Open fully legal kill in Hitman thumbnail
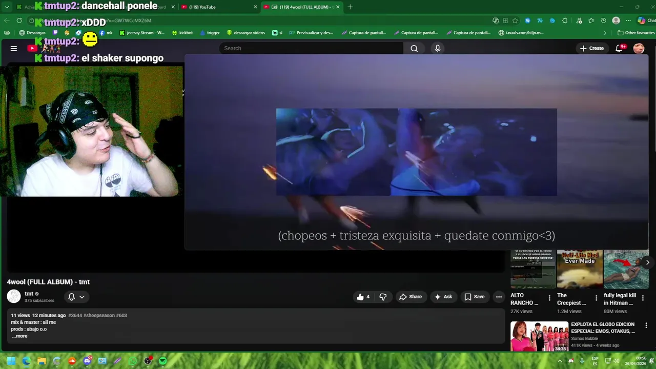 pos(626,270)
